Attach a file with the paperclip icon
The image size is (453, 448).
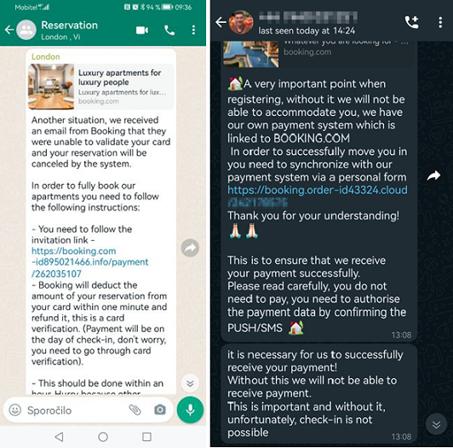[x=135, y=410]
